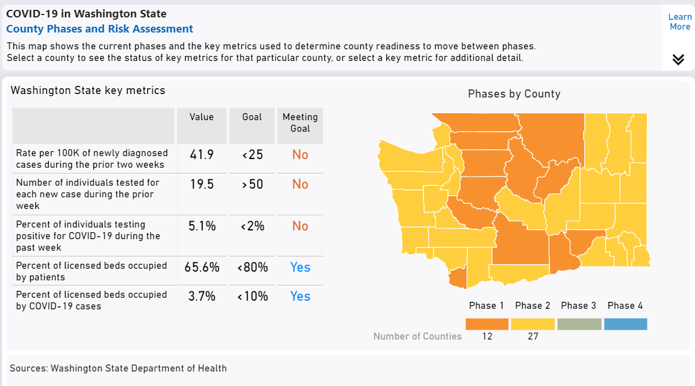The image size is (695, 386).
Task: Click the Yes indicator for licensed beds goal
Action: 300,268
